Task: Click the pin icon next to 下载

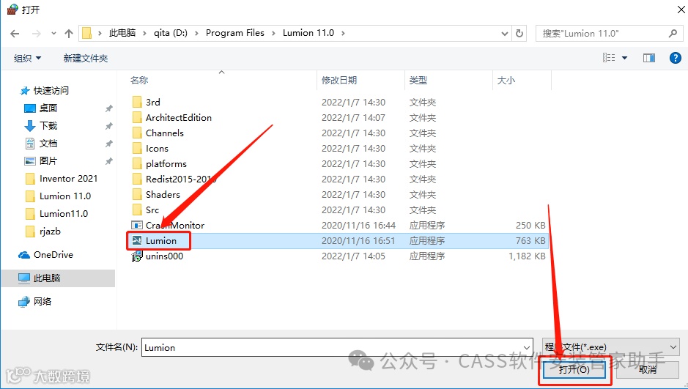Action: tap(109, 126)
